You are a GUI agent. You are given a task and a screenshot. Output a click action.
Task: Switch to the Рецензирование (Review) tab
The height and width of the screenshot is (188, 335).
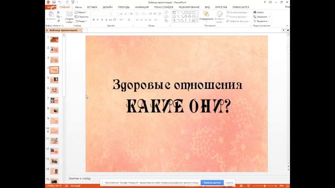189,7
